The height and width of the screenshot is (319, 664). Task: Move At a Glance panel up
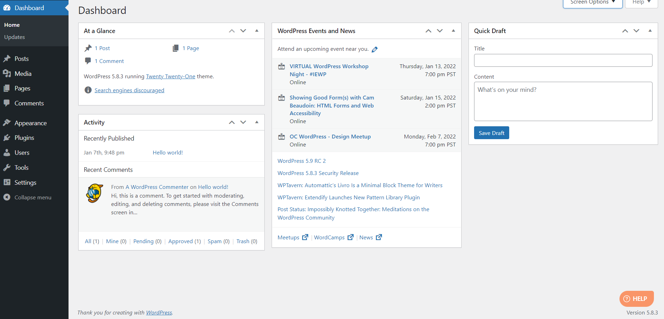pyautogui.click(x=232, y=31)
